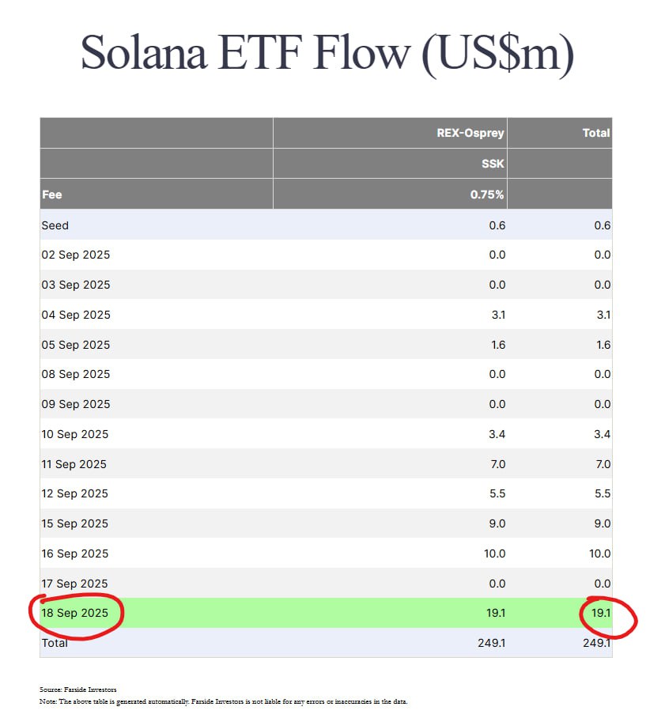This screenshot has height=718, width=665.
Task: Select the 17 Sep 2025 row label
Action: pyautogui.click(x=76, y=584)
